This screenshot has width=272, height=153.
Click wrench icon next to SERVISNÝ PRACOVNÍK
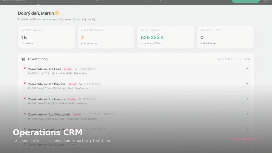click(x=85, y=114)
